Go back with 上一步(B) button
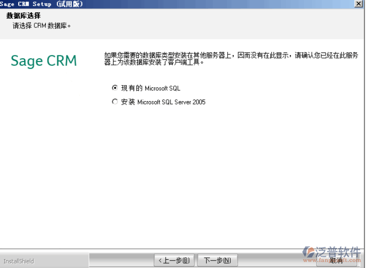This screenshot has height=268, width=366. click(174, 260)
